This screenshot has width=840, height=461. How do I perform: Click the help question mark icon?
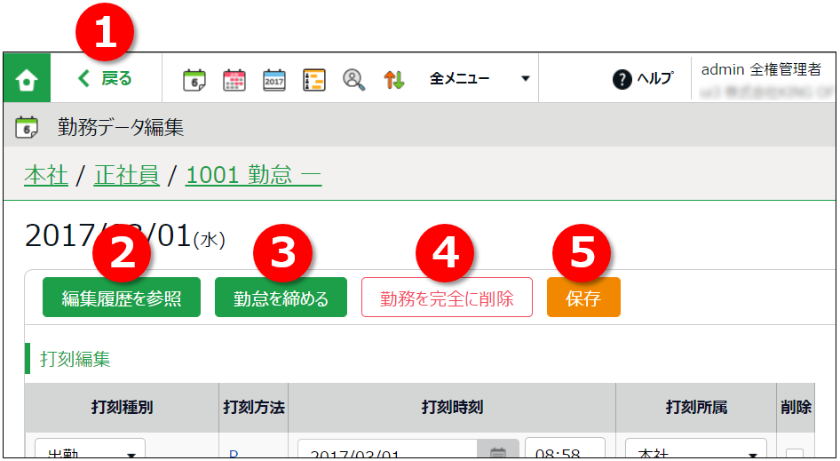622,79
